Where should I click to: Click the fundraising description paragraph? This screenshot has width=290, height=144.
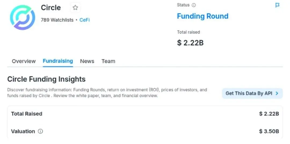107,93
